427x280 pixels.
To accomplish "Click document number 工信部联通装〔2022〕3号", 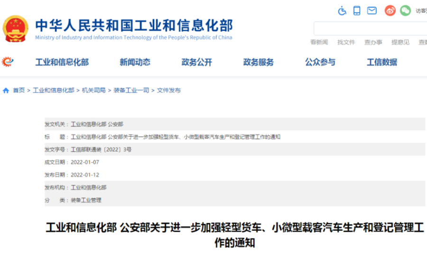I will point(101,150).
